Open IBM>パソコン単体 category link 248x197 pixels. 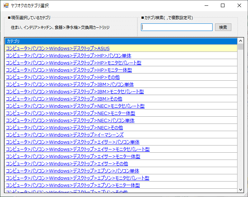[x=70, y=85]
